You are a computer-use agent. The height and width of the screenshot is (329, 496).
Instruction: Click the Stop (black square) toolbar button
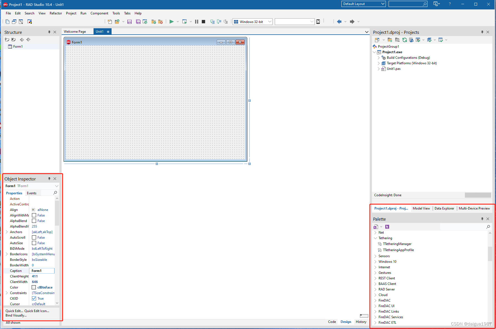tap(203, 22)
